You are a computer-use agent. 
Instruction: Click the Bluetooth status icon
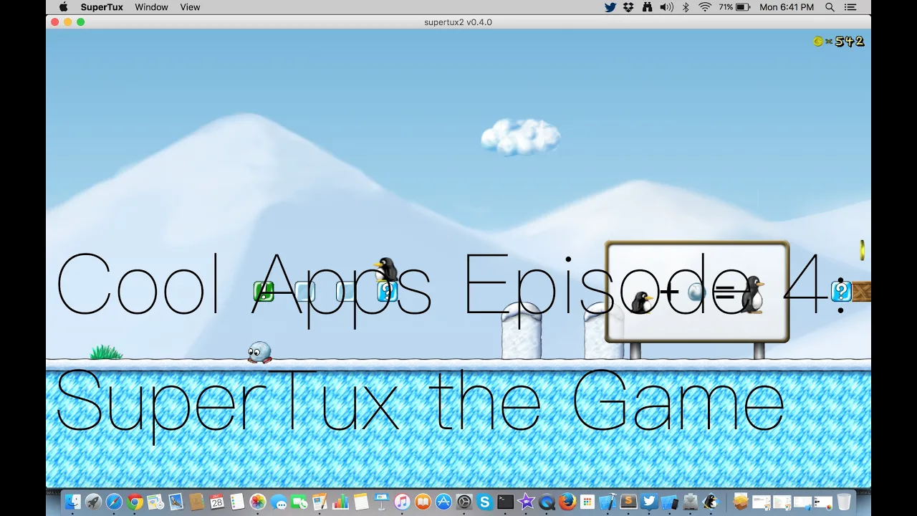[686, 7]
